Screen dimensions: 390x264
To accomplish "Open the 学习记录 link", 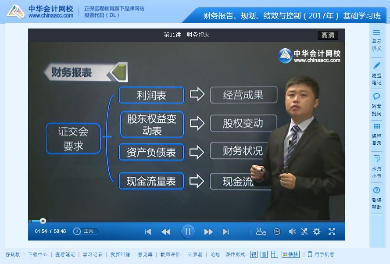I will pos(93,254).
